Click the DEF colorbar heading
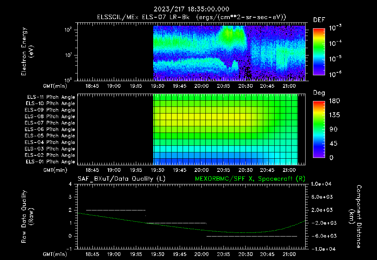 tap(319, 20)
